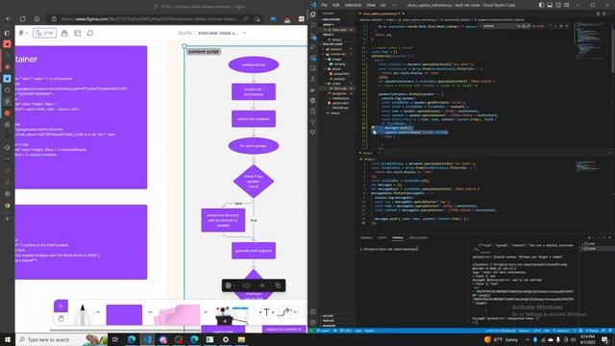Open selection color swatch in floating toolbar
Image resolution: width=615 pixels, height=346 pixels.
click(229, 285)
